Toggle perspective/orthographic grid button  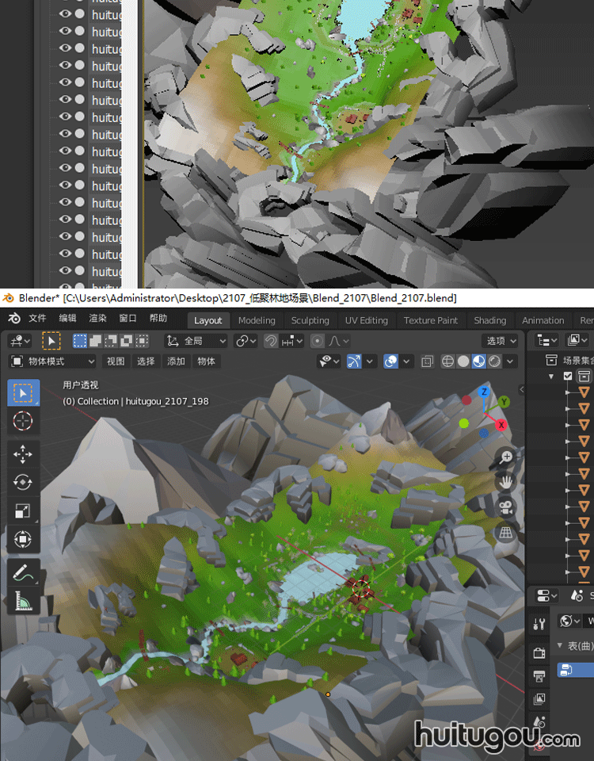pos(506,533)
